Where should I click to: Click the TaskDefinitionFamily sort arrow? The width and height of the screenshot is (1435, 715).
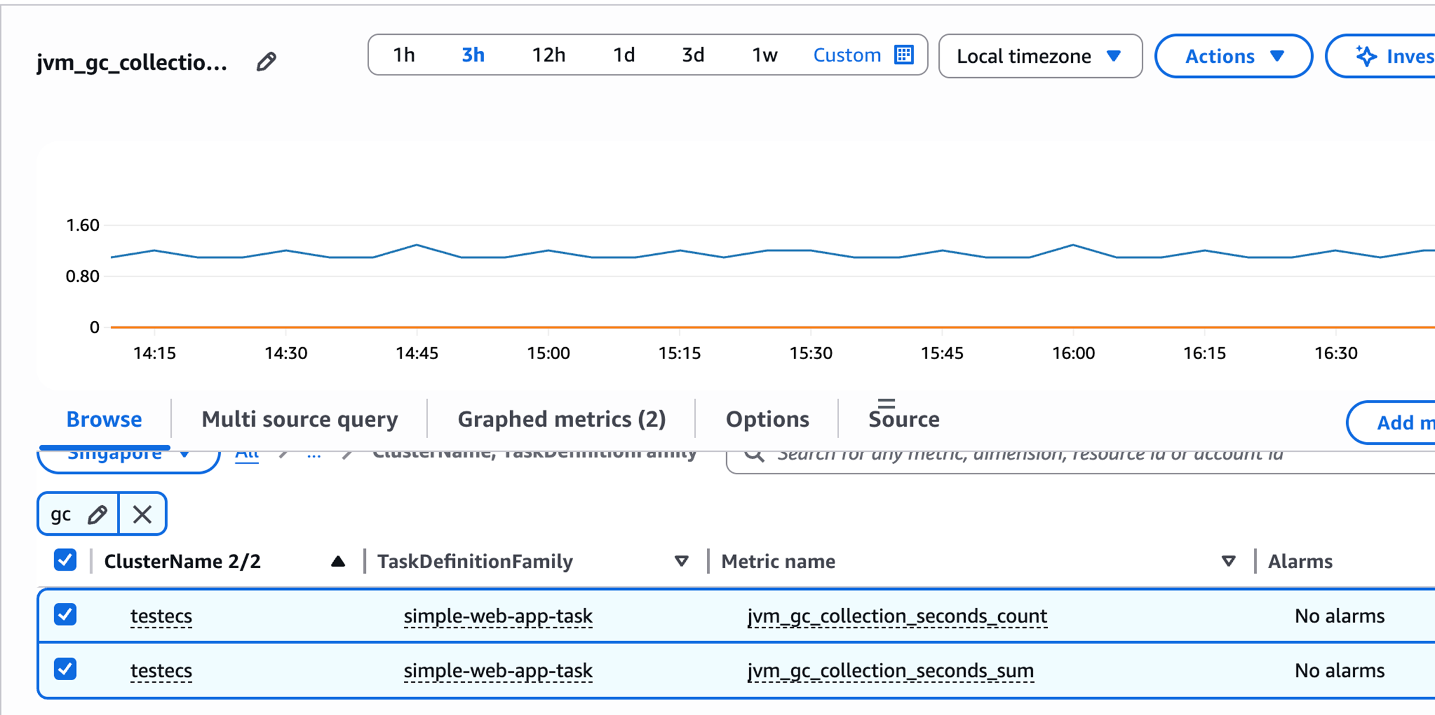click(x=681, y=562)
